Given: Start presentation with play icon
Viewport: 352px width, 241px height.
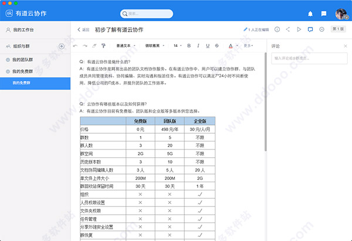Looking at the screenshot, I should click(299, 29).
